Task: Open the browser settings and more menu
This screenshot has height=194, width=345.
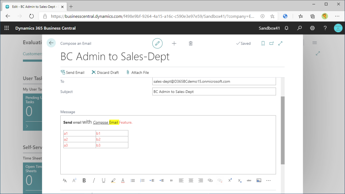Action: click(337, 16)
